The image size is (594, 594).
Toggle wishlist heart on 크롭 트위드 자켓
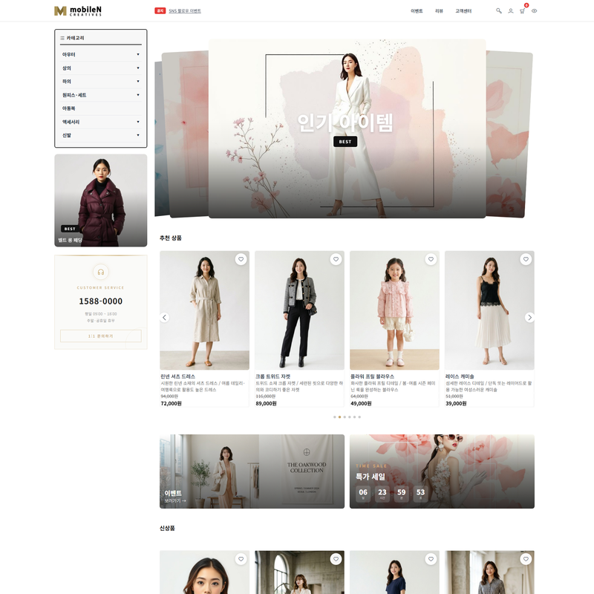(336, 259)
